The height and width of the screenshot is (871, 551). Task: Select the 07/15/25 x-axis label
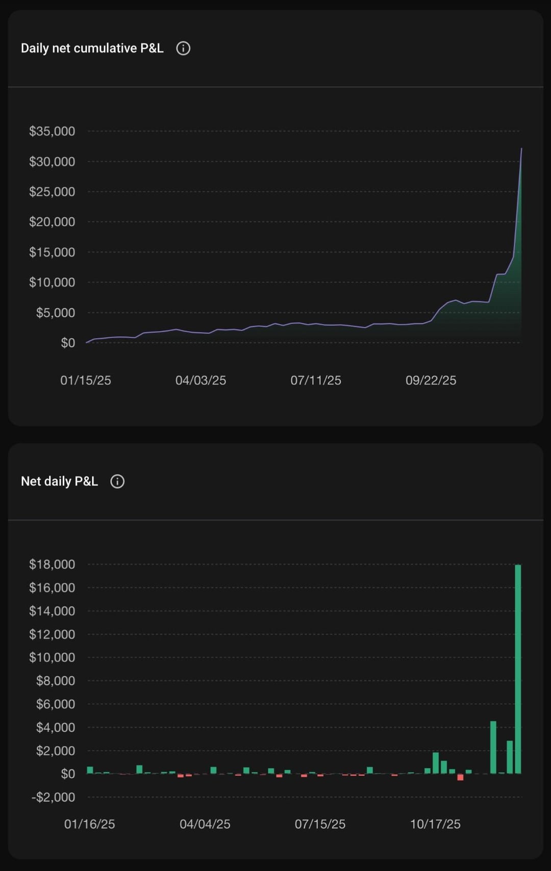coord(320,824)
